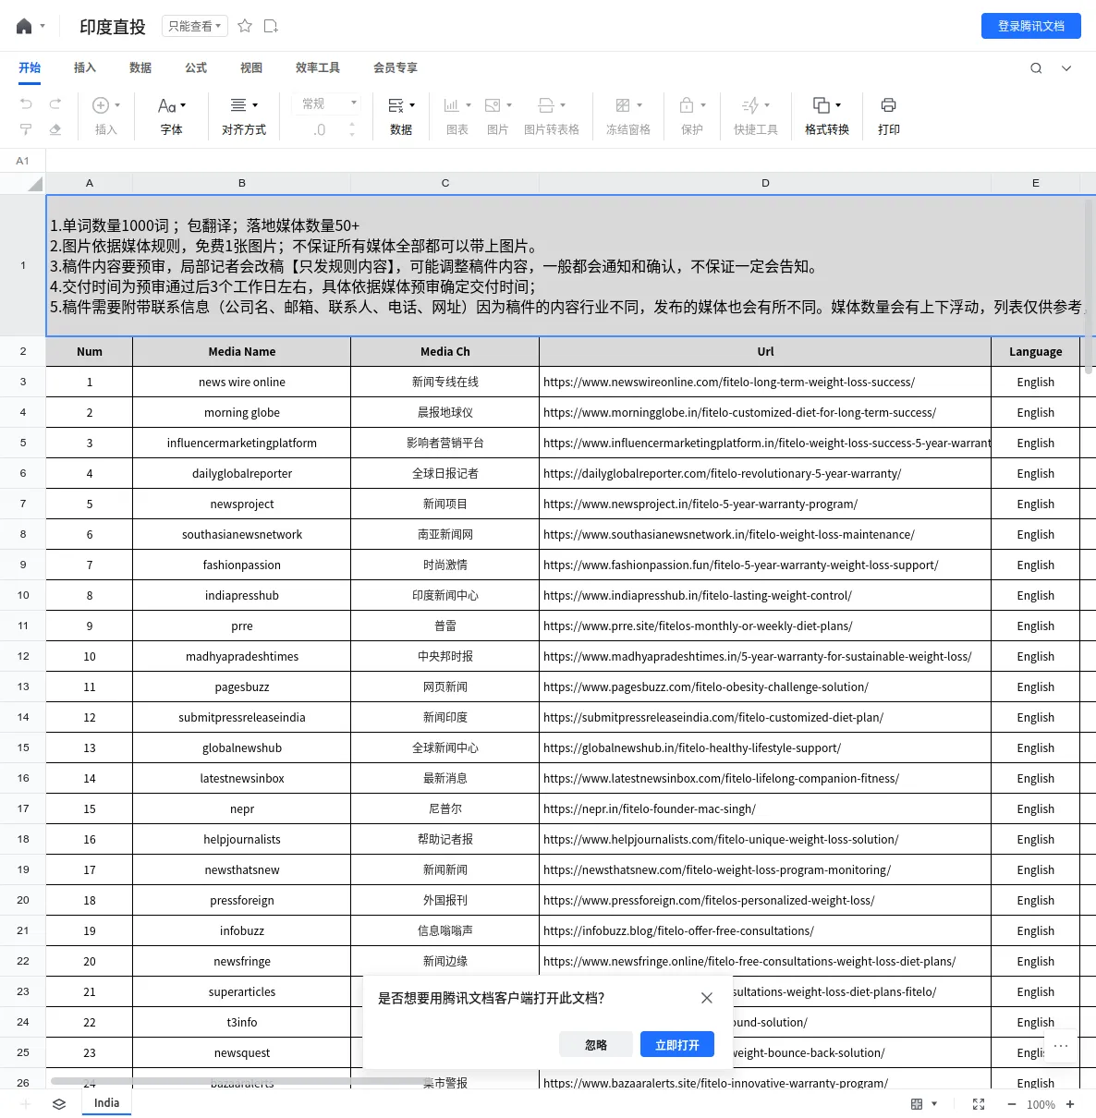Image resolution: width=1096 pixels, height=1118 pixels.
Task: Click the 冻结窗格 freeze panes icon
Action: 623,105
